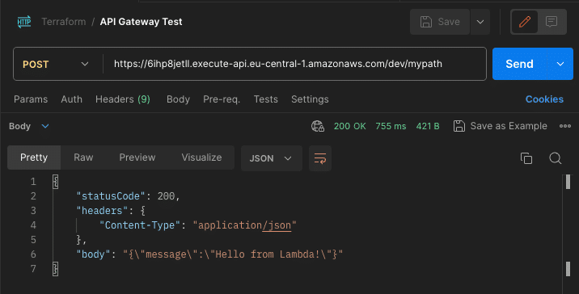Image resolution: width=579 pixels, height=294 pixels.
Task: Click the 200 OK status
Action: point(349,126)
